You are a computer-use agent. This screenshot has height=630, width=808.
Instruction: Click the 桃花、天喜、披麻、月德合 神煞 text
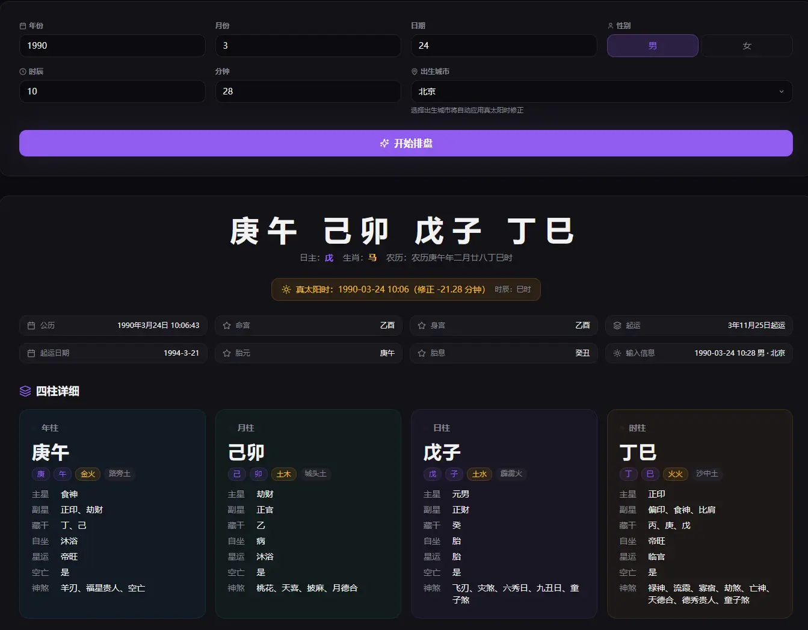(307, 588)
